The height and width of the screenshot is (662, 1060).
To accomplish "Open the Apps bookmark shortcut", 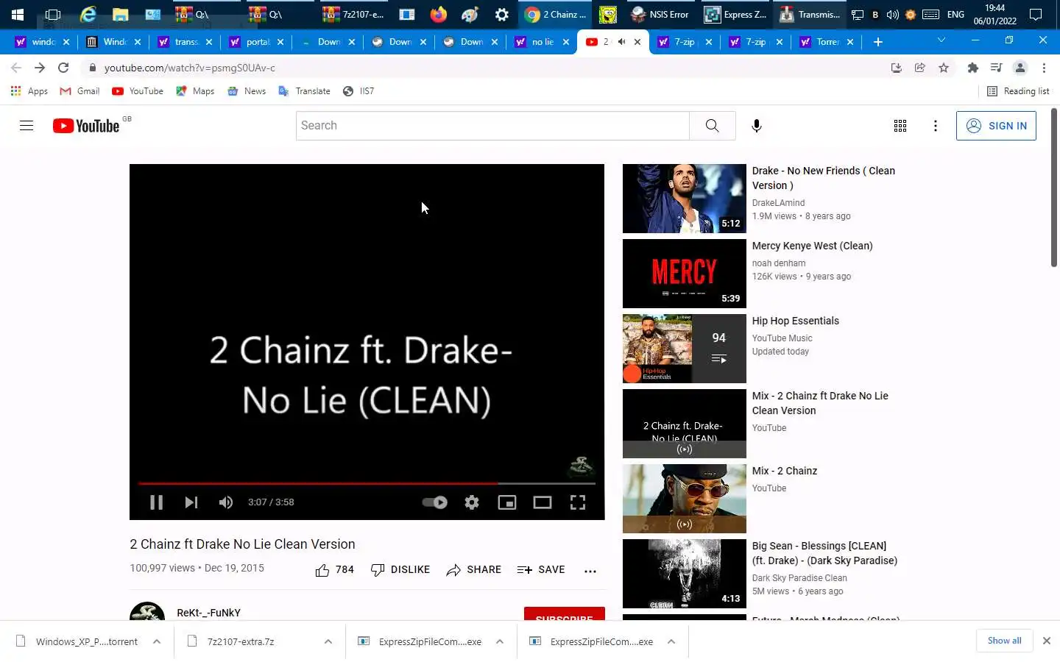I will pos(29,91).
